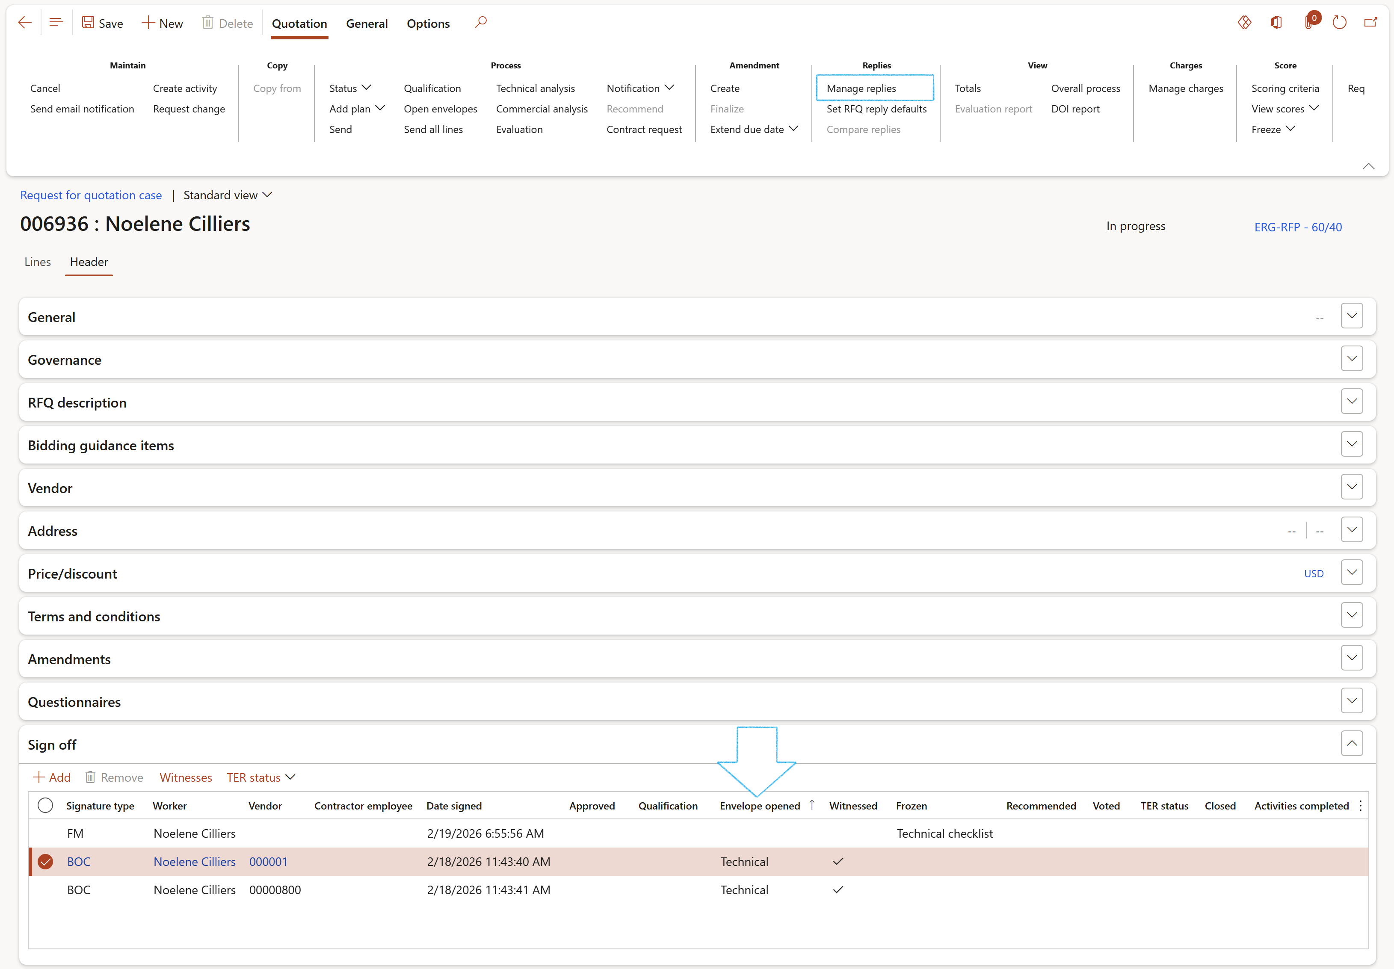Open the navigation list hamburger icon
The height and width of the screenshot is (969, 1394).
click(56, 23)
